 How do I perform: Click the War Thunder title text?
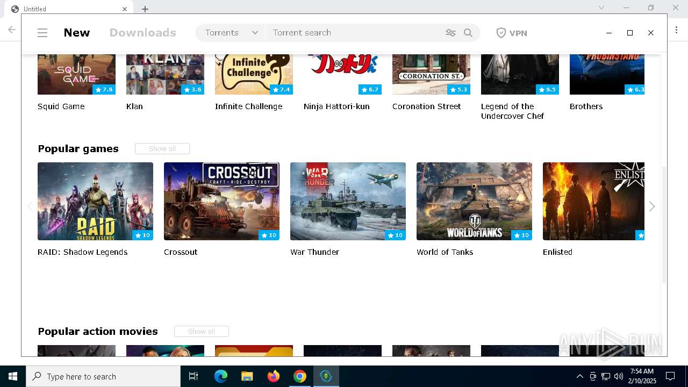[314, 252]
